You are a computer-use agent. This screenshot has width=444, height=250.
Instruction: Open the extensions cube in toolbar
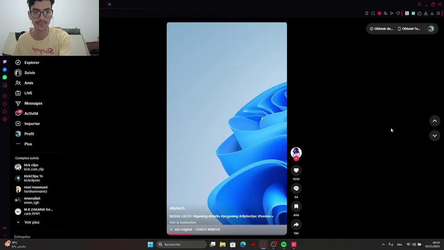[x=419, y=14]
